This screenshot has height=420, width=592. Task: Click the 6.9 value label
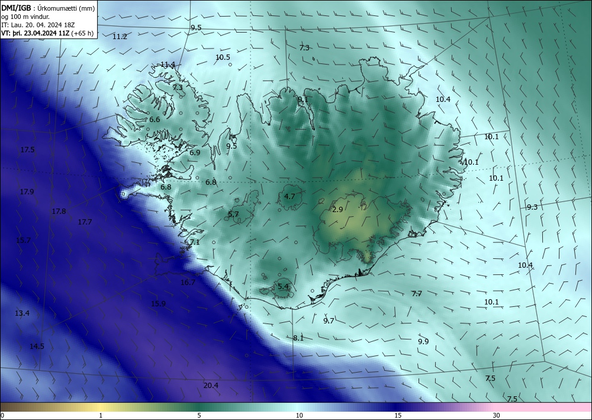point(195,153)
